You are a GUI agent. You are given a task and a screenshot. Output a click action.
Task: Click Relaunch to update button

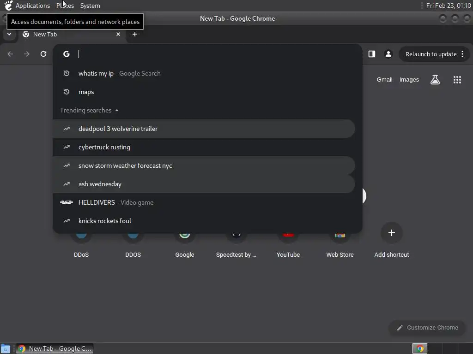(x=431, y=54)
